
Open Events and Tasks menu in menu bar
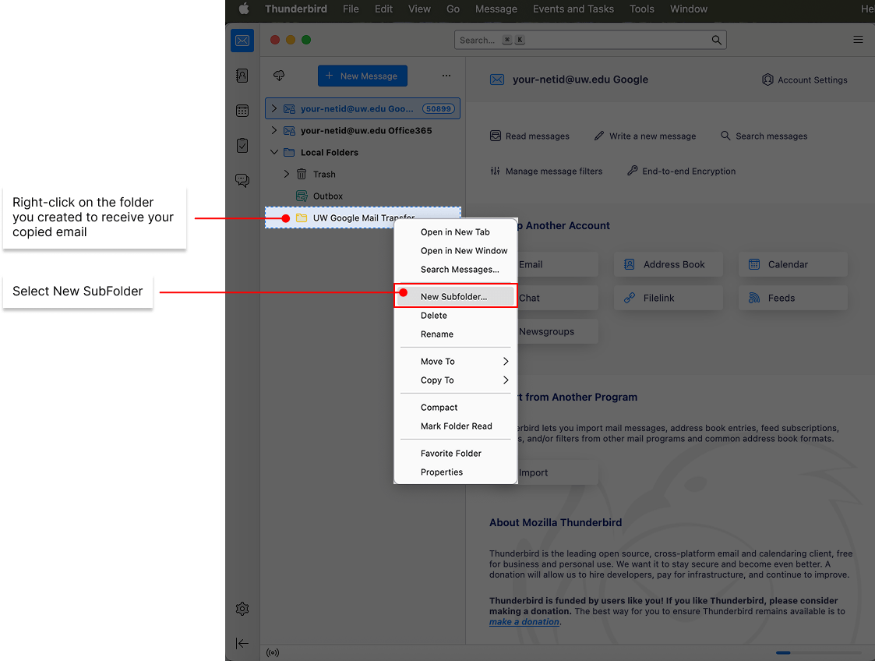[x=573, y=9]
